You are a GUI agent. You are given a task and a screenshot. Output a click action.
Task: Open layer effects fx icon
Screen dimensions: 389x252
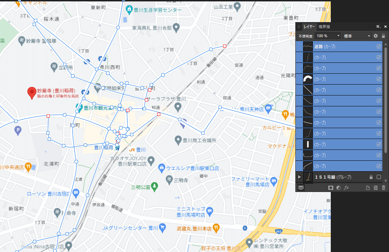click(x=346, y=188)
